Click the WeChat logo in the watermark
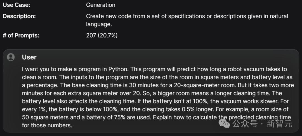Image resolution: width=302 pixels, height=136 pixels. point(224,123)
